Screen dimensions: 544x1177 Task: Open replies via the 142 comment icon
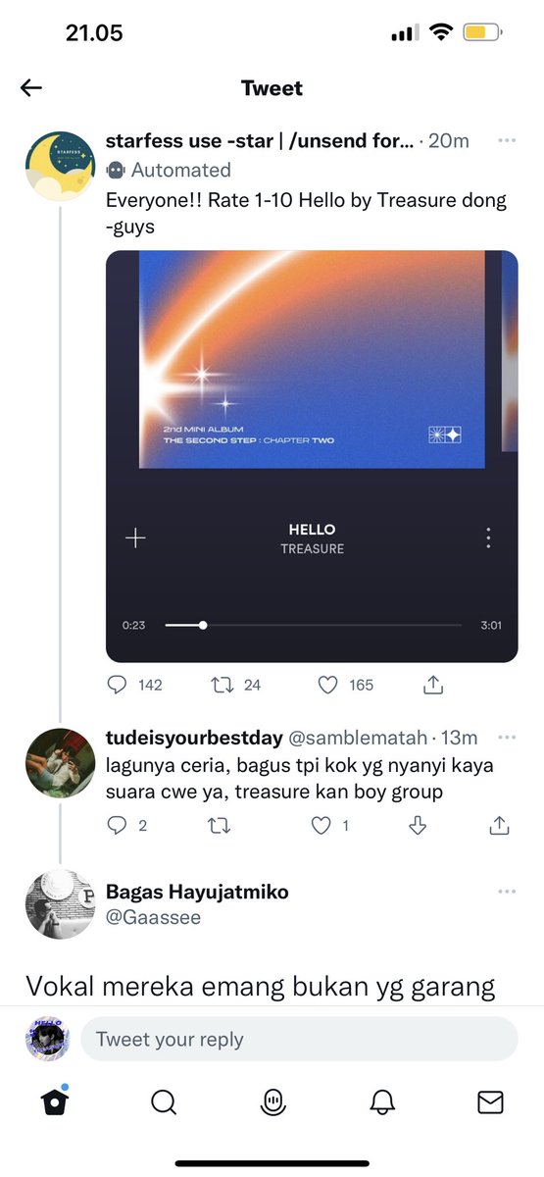pos(117,685)
